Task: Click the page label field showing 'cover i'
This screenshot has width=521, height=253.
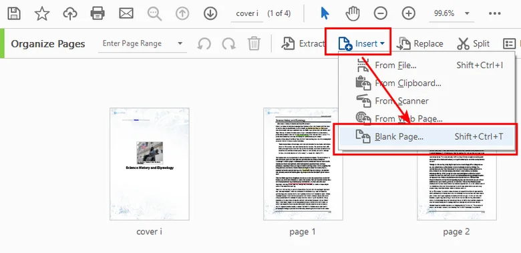Action: coord(247,14)
